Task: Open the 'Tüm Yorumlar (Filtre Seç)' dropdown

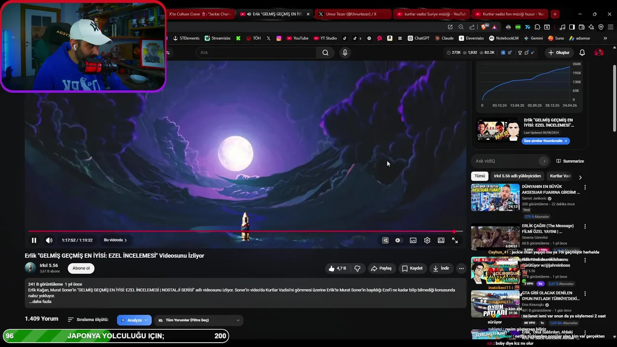Action: click(199, 320)
